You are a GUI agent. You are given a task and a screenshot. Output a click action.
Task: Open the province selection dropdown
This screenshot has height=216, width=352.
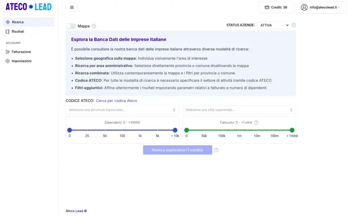pos(122,110)
